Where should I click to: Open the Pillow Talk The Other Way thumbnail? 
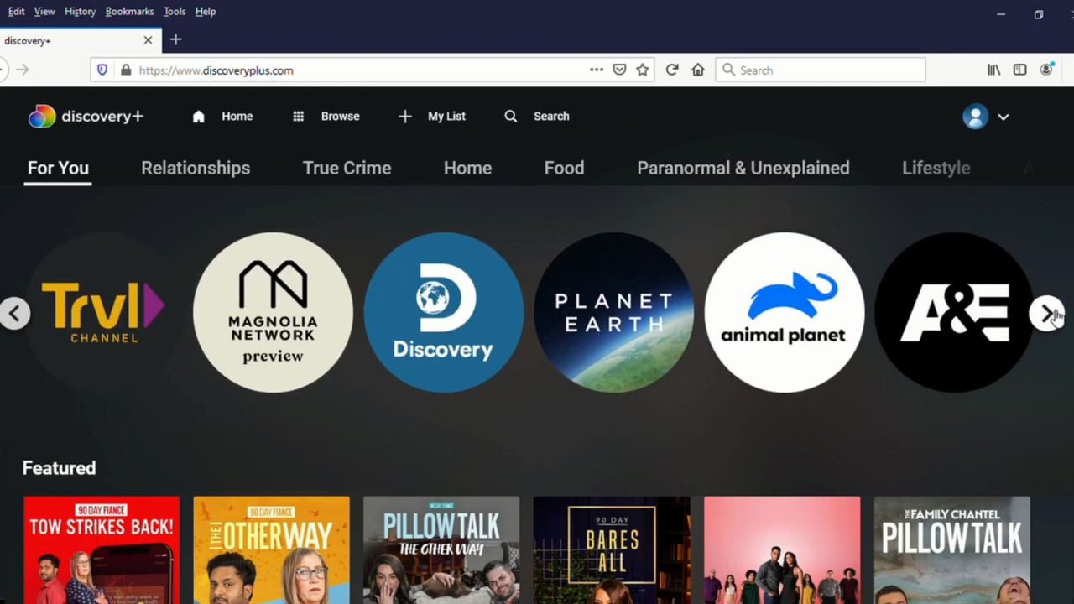pos(441,549)
